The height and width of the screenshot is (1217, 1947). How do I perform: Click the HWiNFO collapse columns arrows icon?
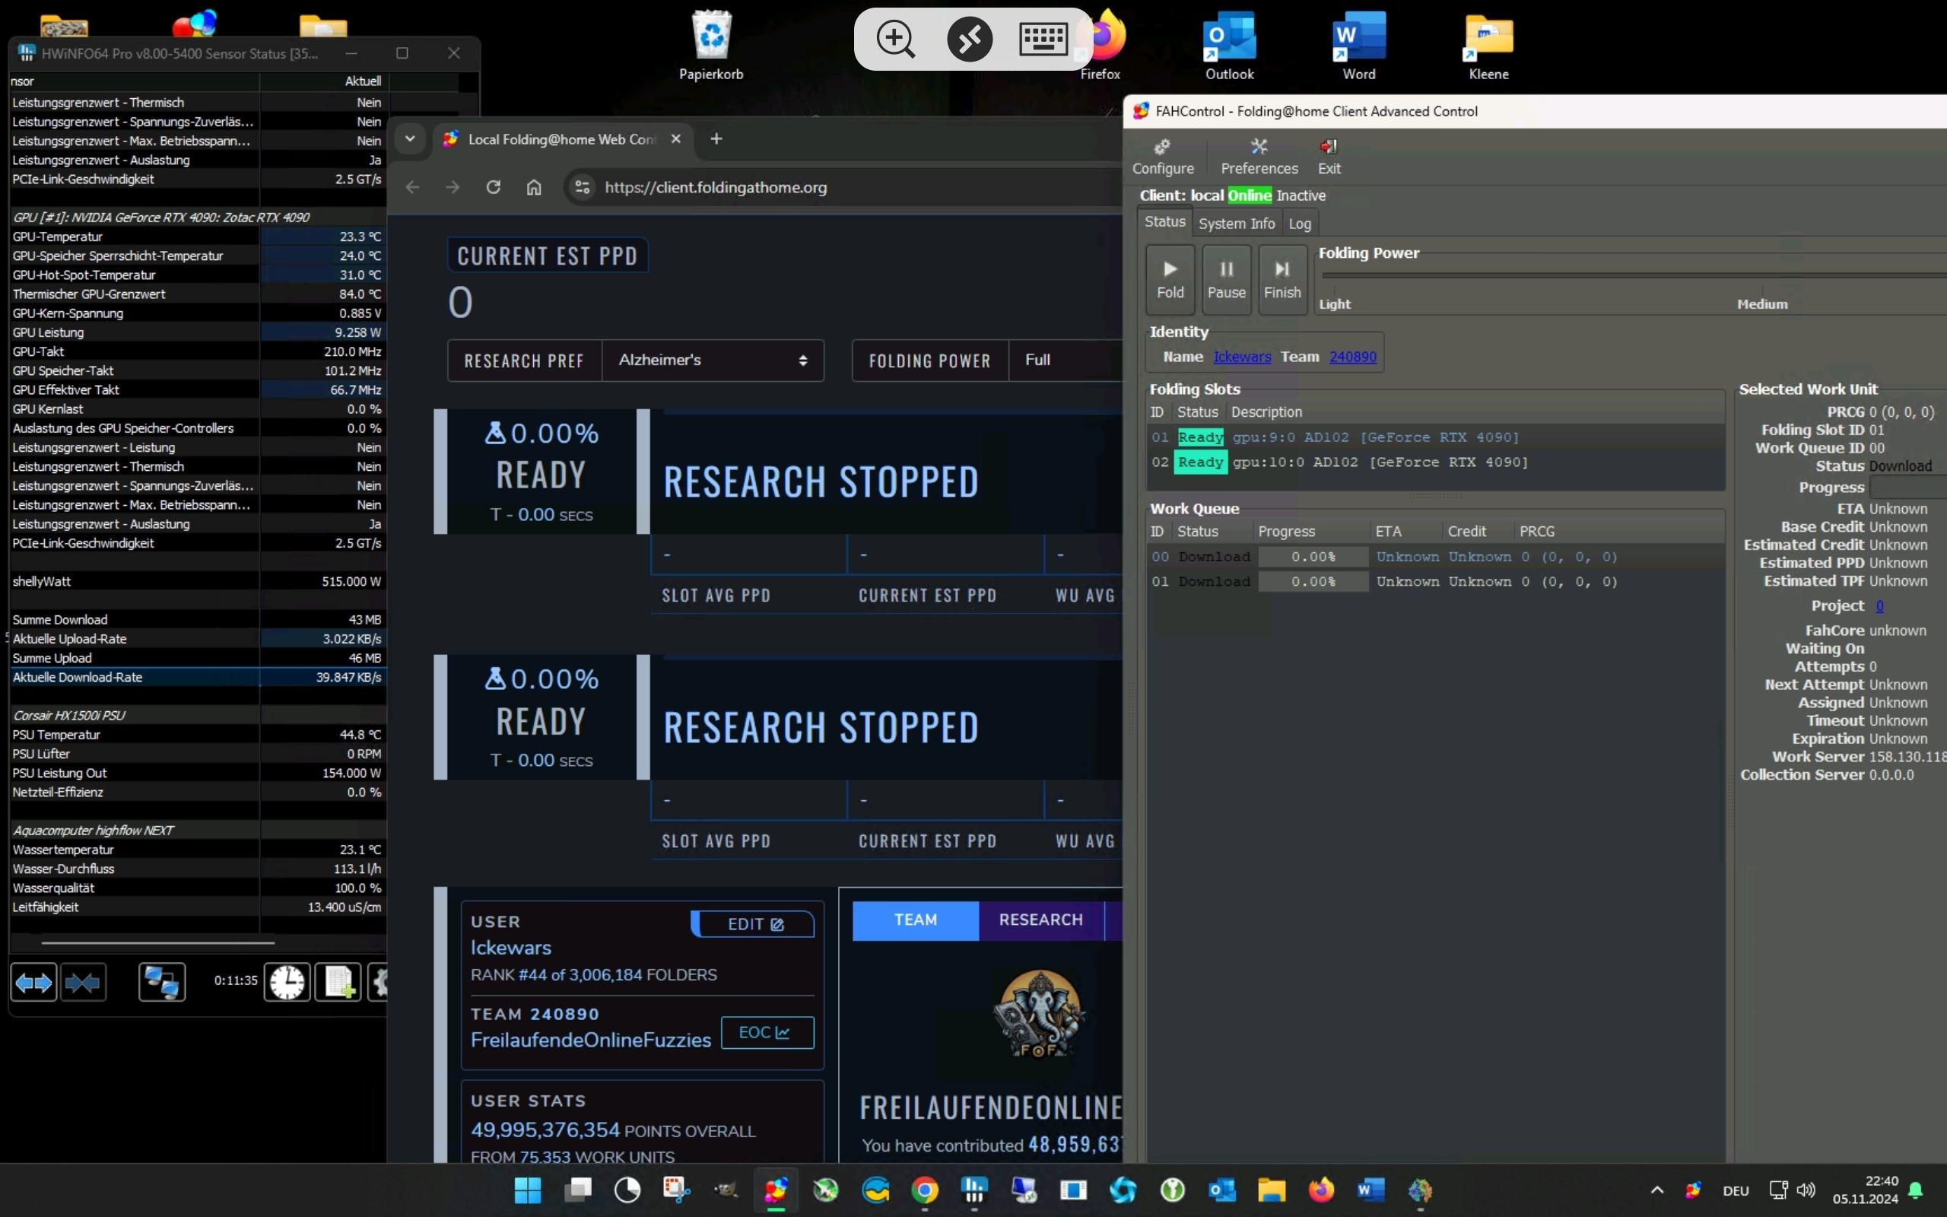(x=82, y=982)
